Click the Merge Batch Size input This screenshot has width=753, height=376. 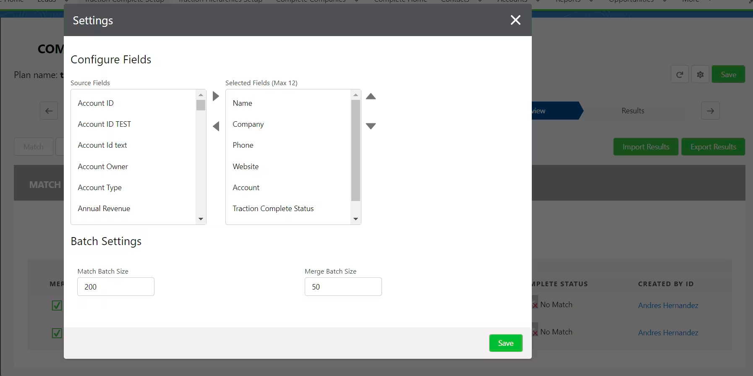343,287
